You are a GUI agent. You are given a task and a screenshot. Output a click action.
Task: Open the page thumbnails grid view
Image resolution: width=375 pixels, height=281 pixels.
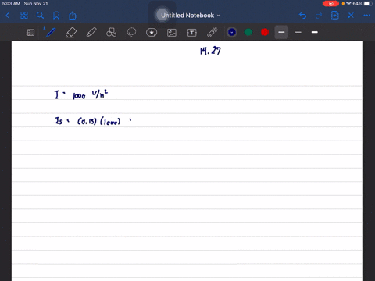24,16
